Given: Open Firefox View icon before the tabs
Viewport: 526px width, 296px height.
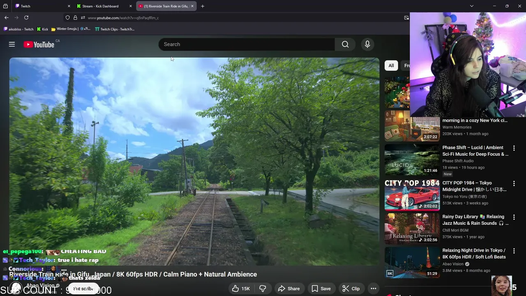Looking at the screenshot, I should (x=5, y=6).
